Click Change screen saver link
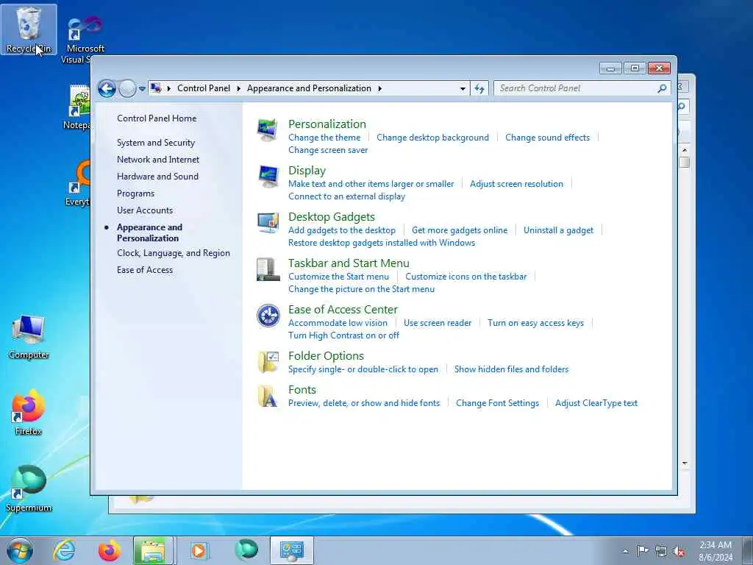 (x=328, y=150)
